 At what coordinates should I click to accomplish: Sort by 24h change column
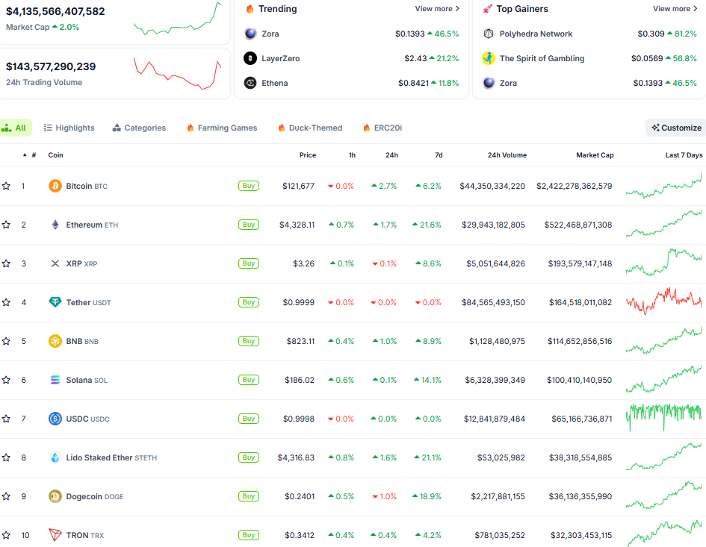click(x=391, y=155)
